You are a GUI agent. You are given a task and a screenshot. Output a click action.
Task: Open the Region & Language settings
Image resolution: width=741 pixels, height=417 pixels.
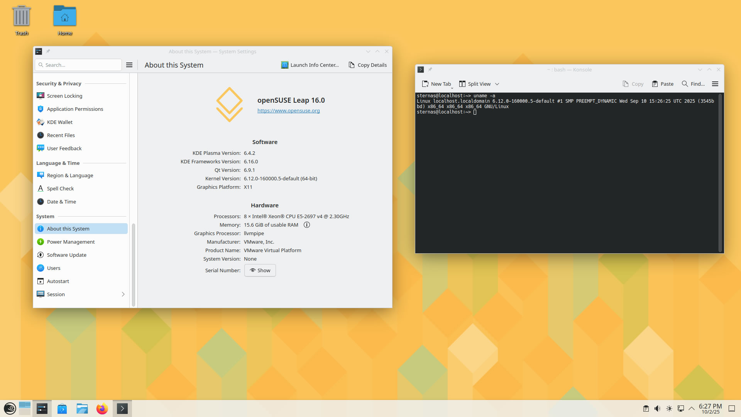click(x=70, y=175)
